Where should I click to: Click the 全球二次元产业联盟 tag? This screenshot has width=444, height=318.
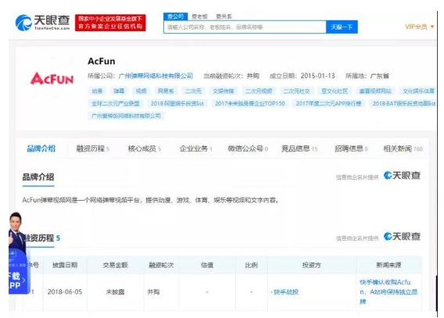[x=116, y=103]
